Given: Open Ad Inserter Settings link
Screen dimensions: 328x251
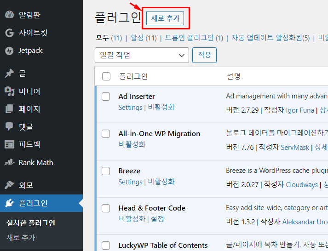Looking at the screenshot, I should [130, 108].
